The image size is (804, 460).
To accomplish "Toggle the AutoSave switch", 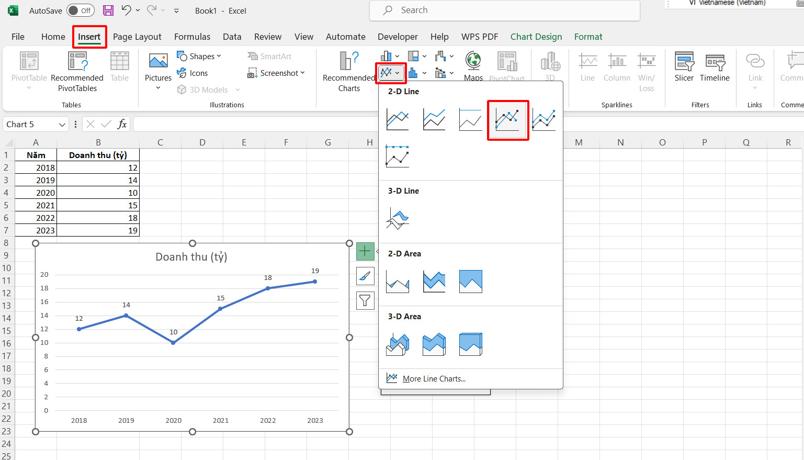I will click(x=81, y=10).
